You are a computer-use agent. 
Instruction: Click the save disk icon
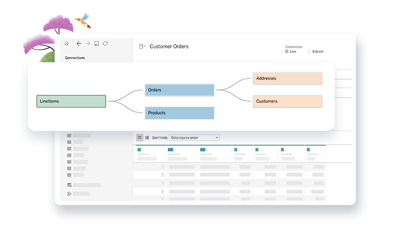click(x=97, y=44)
